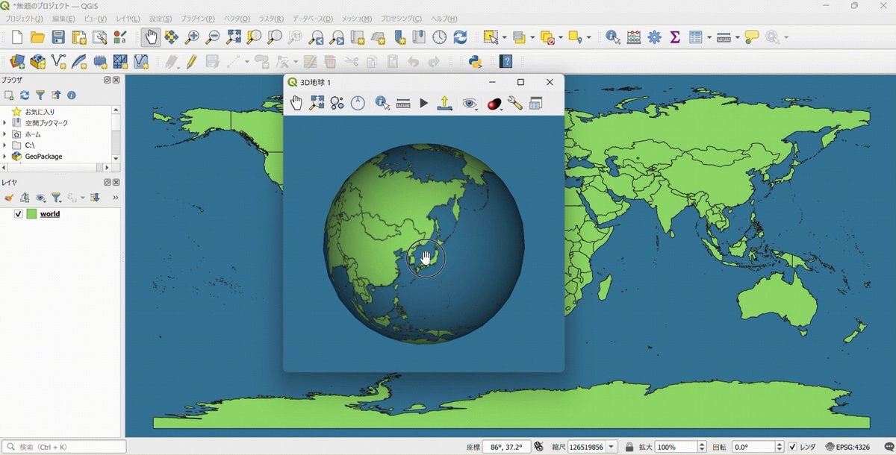Show Statistical Summary sigma icon
The width and height of the screenshot is (896, 455).
pyautogui.click(x=675, y=37)
